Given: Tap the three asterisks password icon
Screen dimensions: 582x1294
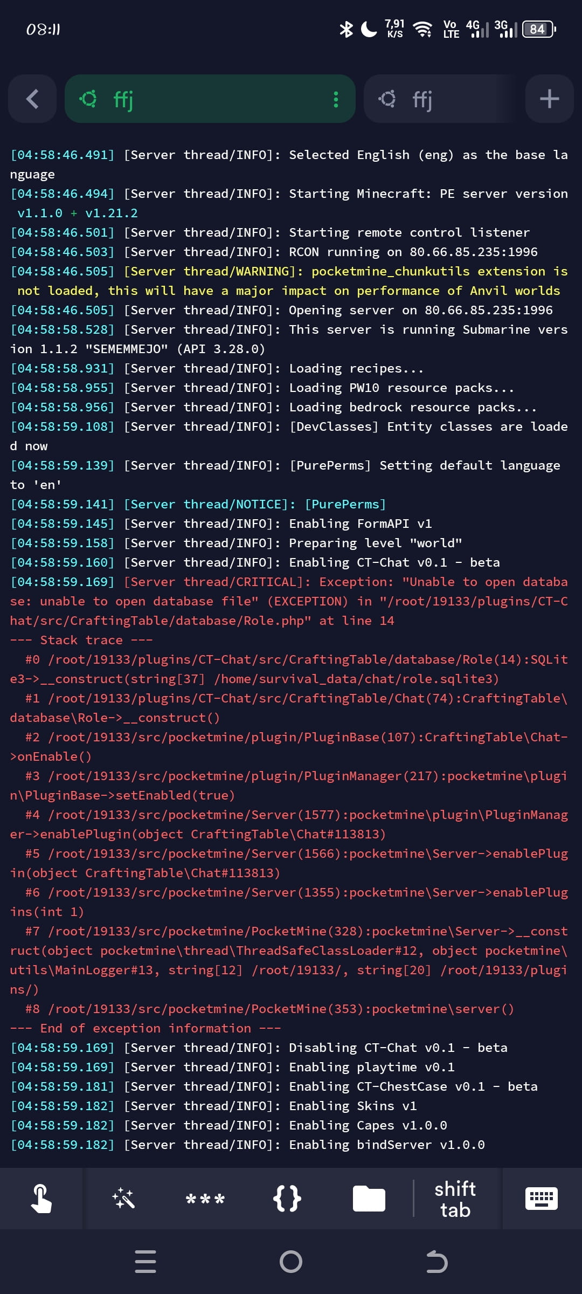Looking at the screenshot, I should [x=205, y=1200].
